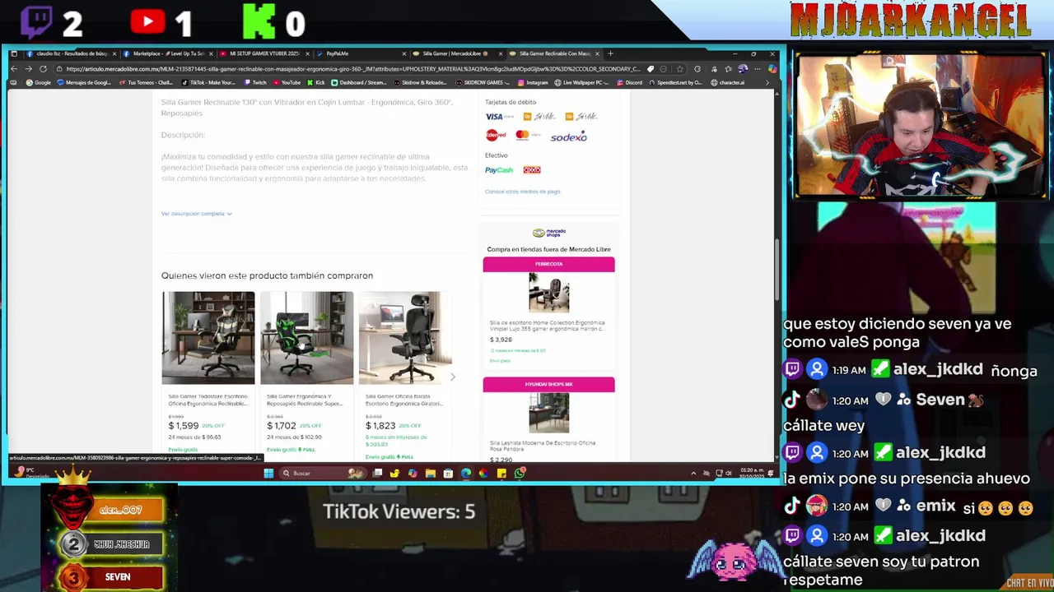
Task: Click the Mercado Shops logo
Action: 548,233
